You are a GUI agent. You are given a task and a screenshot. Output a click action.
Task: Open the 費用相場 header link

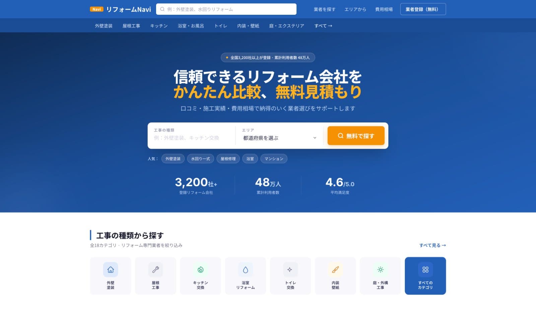point(384,9)
